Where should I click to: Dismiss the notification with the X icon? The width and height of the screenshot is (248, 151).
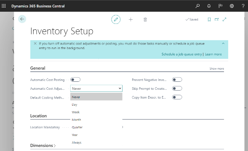point(35,43)
